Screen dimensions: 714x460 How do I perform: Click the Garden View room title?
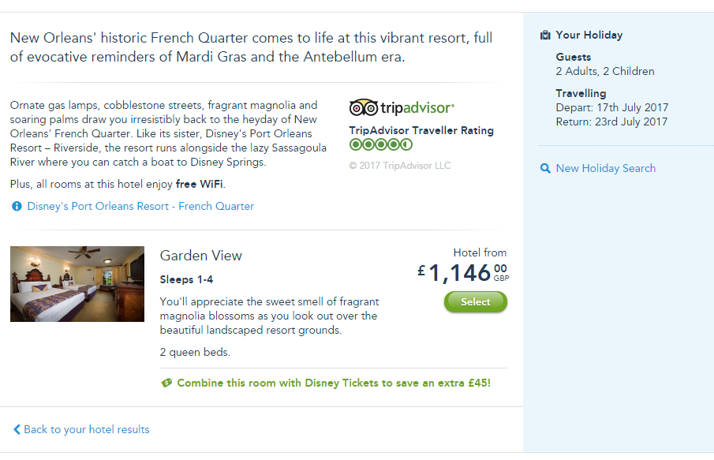click(201, 256)
